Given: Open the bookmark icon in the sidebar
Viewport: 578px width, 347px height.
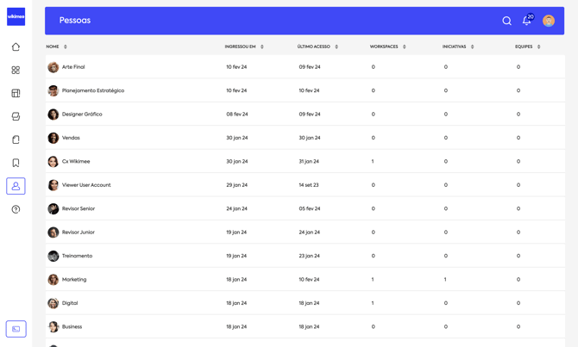Looking at the screenshot, I should coord(16,163).
